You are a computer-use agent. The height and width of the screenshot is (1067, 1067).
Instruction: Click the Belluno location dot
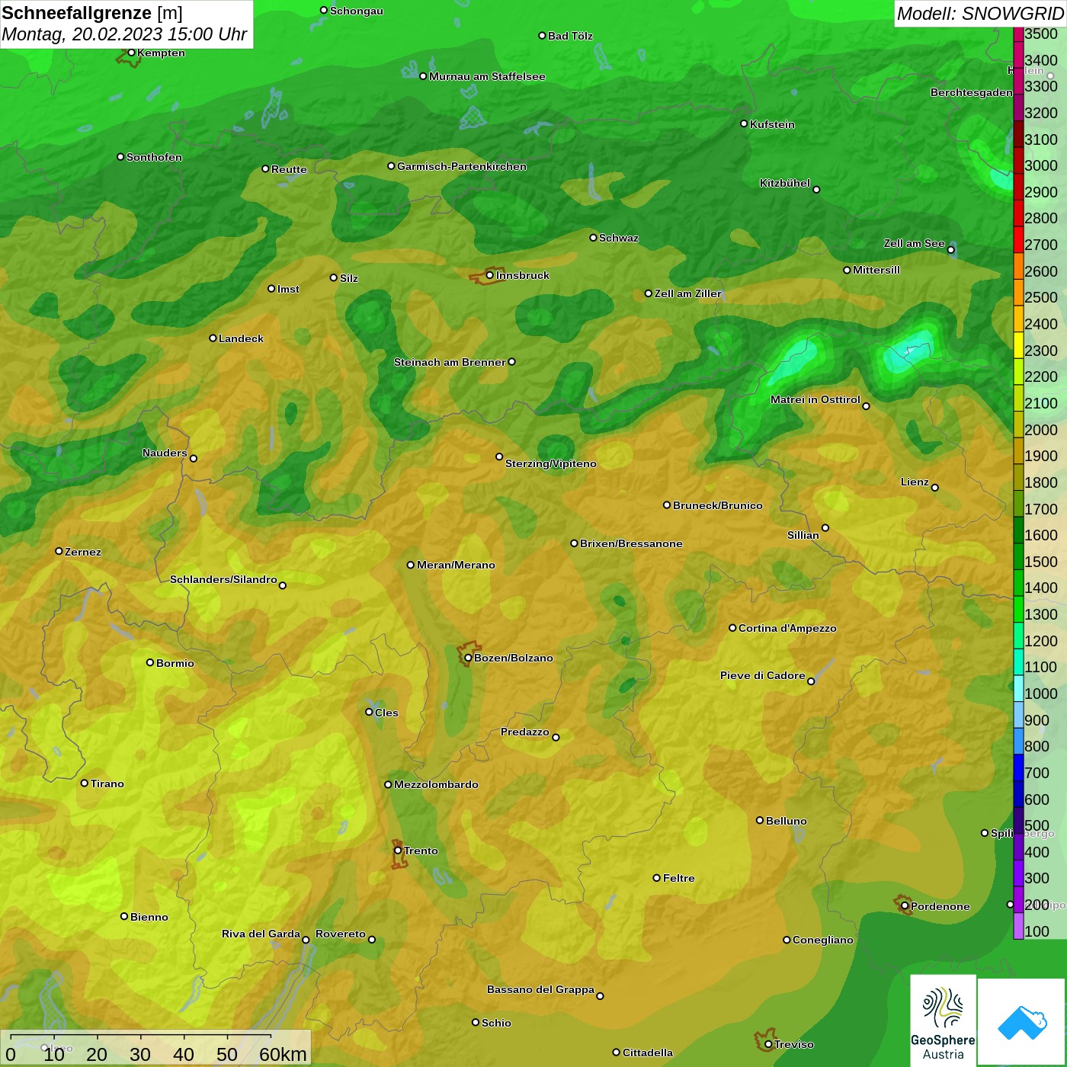760,820
